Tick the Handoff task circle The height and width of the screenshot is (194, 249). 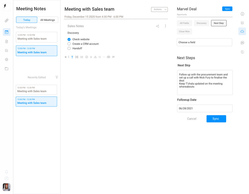point(69,48)
